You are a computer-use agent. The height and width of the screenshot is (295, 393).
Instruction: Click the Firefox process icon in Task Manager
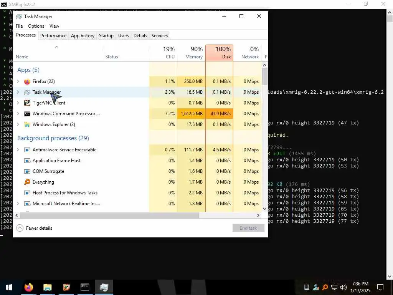point(27,81)
